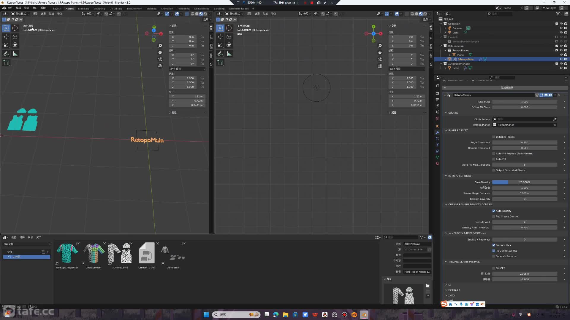Select the 3DtoPatterns asset thumbnail

[x=120, y=253]
